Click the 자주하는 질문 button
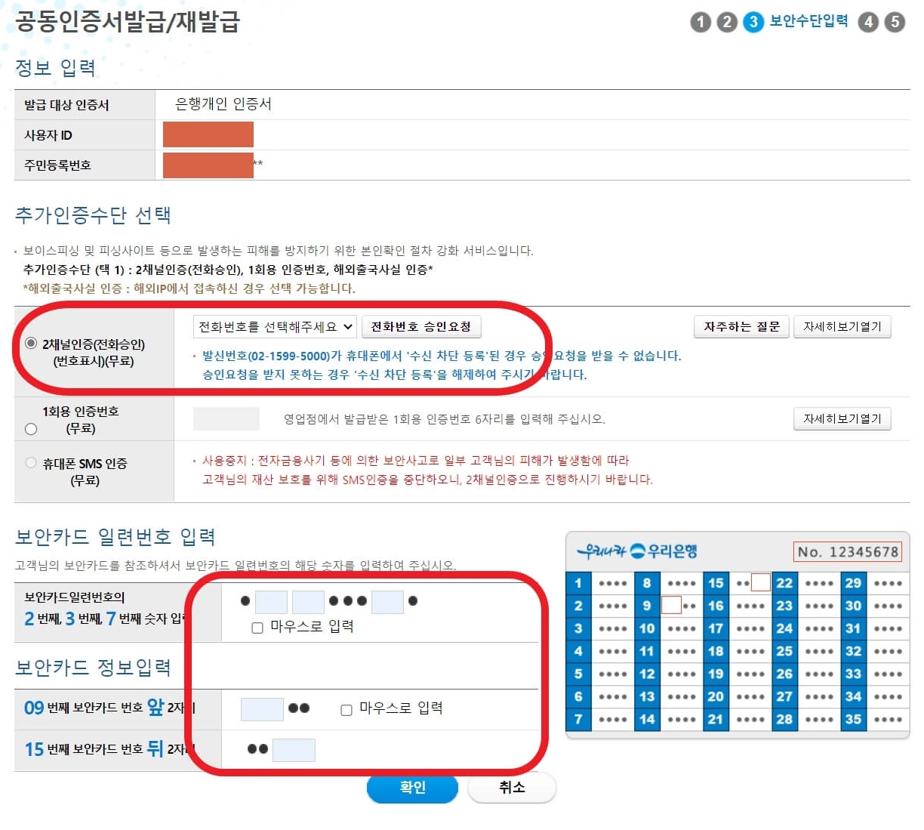The height and width of the screenshot is (830, 924). (x=741, y=326)
